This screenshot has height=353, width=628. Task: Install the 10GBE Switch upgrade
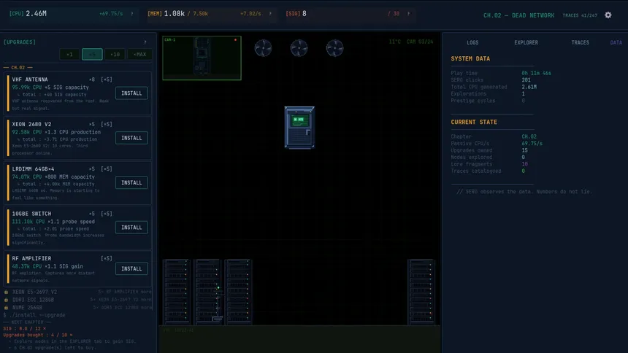tap(131, 228)
